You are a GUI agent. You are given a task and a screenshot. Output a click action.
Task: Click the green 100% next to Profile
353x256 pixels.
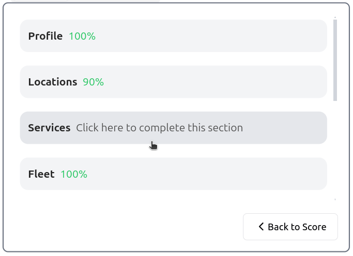82,36
